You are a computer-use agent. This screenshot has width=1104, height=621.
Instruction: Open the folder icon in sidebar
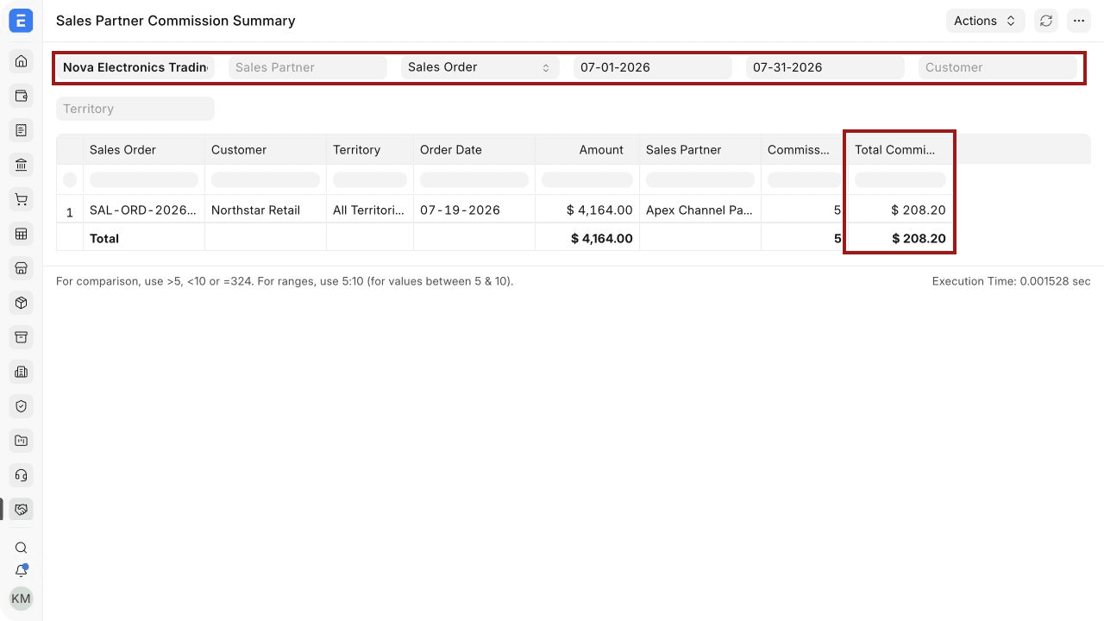[22, 441]
